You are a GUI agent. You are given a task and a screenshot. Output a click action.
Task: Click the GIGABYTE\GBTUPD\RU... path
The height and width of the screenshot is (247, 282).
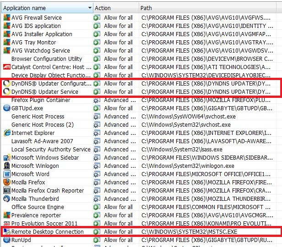[x=207, y=240]
